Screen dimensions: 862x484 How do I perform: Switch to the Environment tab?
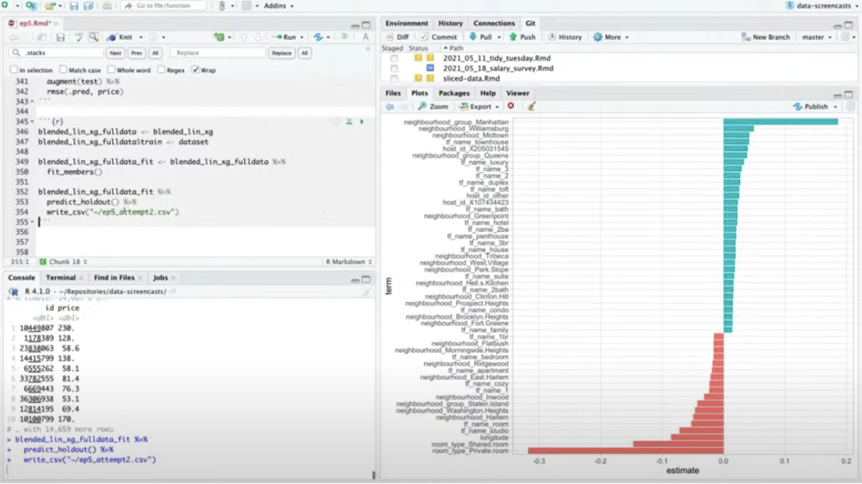[x=407, y=23]
